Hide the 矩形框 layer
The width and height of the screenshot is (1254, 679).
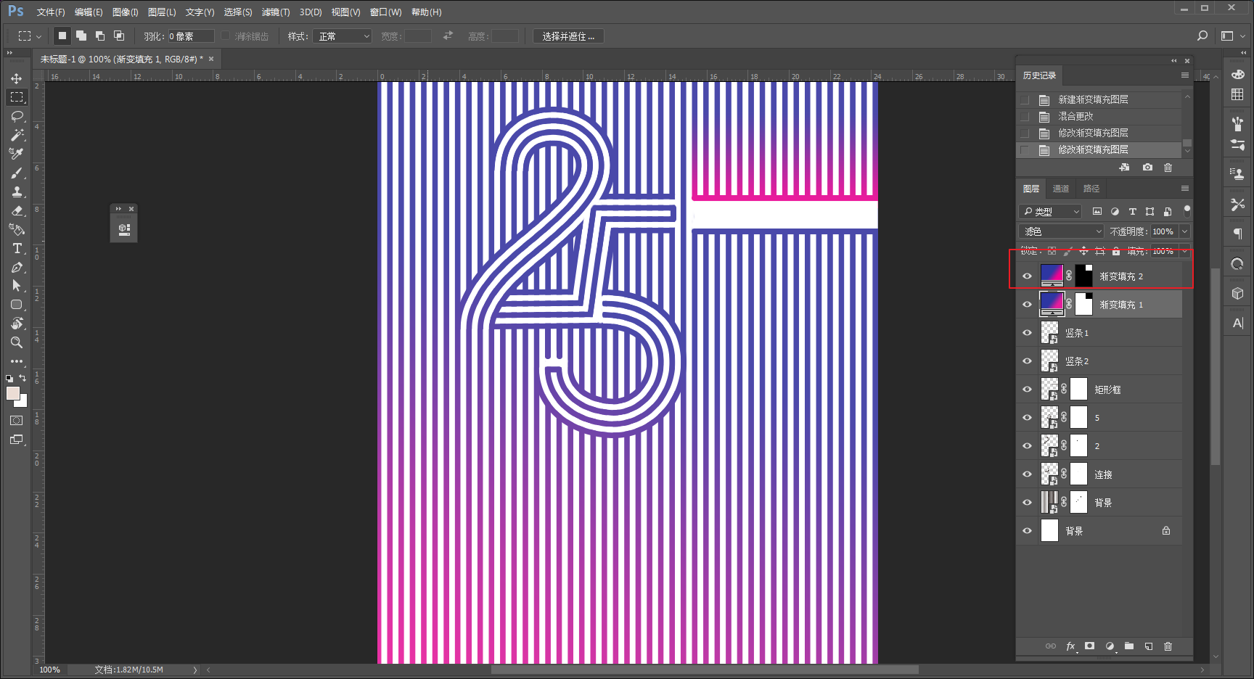click(1027, 390)
